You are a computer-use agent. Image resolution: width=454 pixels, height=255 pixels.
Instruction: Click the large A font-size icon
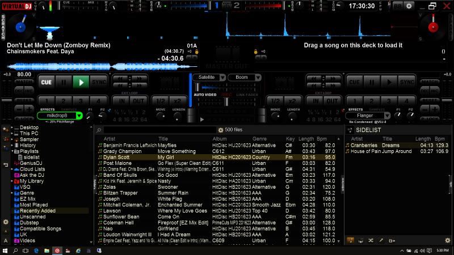[x=6, y=240]
